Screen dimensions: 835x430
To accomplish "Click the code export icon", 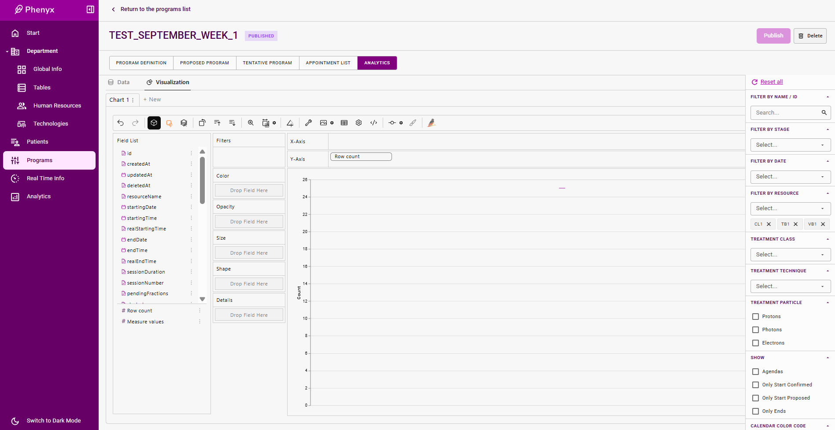I will [x=373, y=123].
